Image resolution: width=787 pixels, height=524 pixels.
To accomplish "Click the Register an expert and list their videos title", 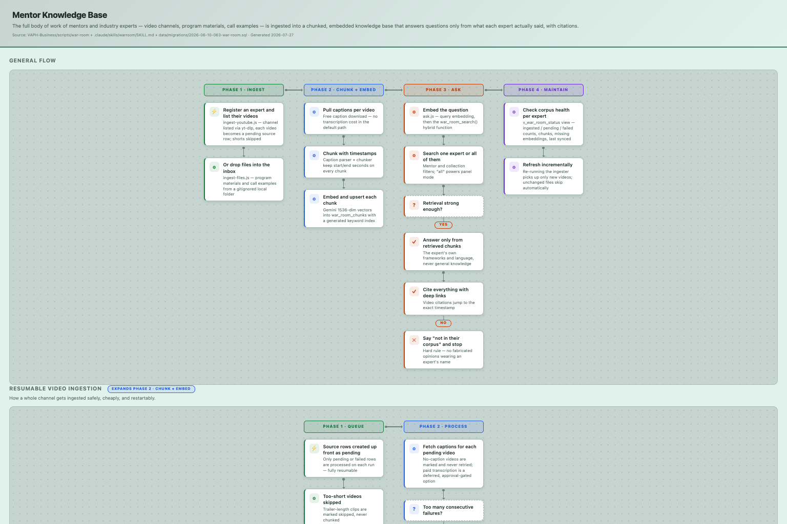I will 248,113.
